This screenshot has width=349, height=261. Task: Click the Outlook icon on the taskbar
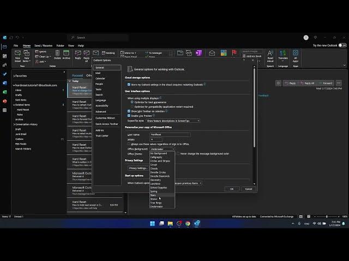197,223
